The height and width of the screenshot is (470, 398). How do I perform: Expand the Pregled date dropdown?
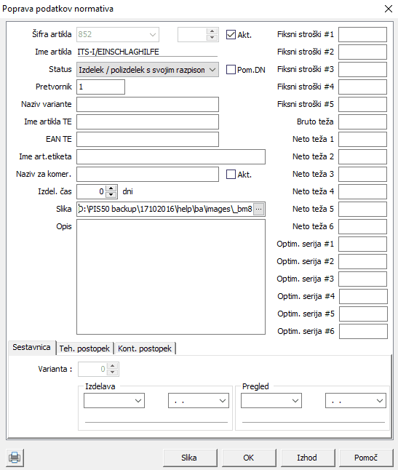tap(356, 401)
